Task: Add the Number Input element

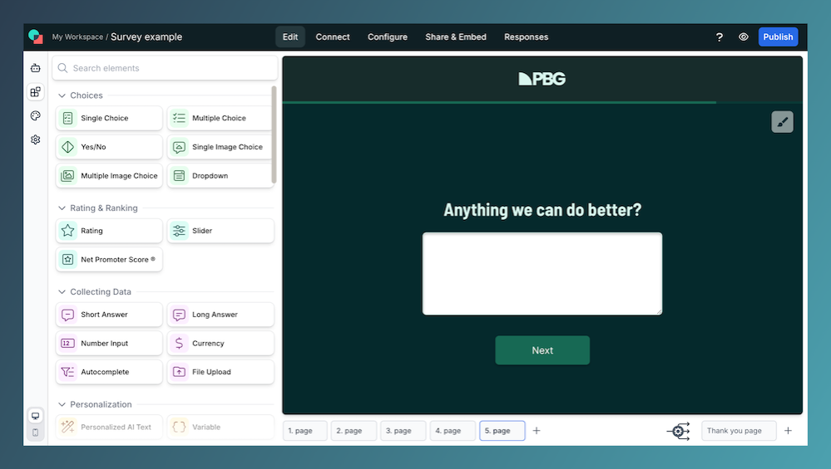Action: point(109,343)
